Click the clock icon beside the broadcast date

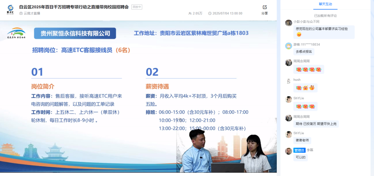[210, 13]
